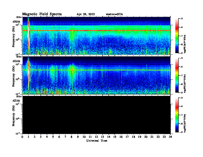This screenshot has width=203, height=157.
Task: Click hour tick label '6' on time axis
Action: tap(59, 137)
